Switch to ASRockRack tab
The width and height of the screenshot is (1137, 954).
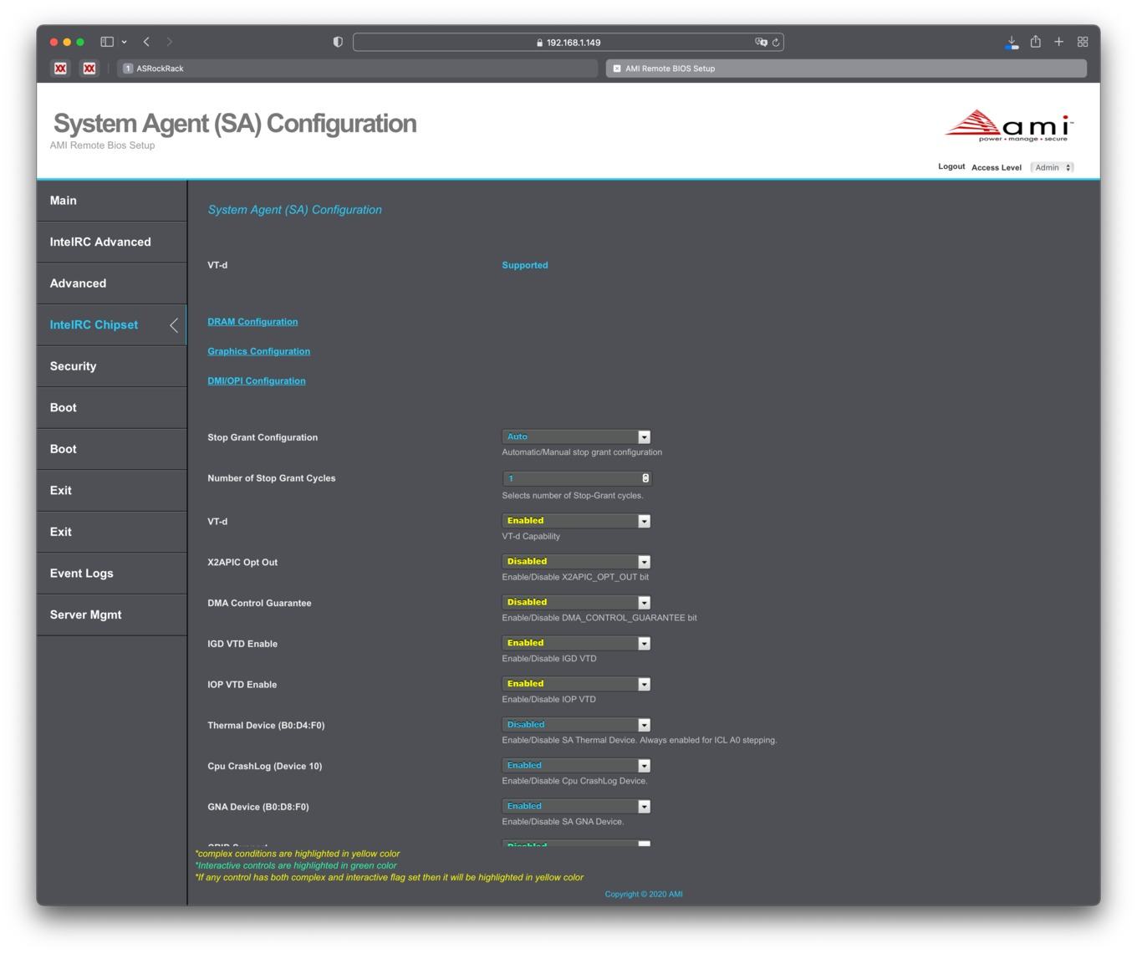click(358, 69)
